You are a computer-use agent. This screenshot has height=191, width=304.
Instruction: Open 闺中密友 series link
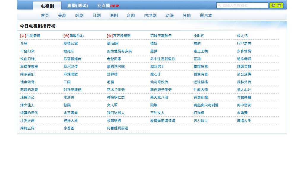pyautogui.click(x=244, y=105)
